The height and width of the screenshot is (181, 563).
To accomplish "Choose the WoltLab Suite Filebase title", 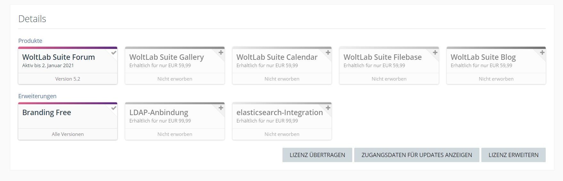I will pyautogui.click(x=383, y=57).
